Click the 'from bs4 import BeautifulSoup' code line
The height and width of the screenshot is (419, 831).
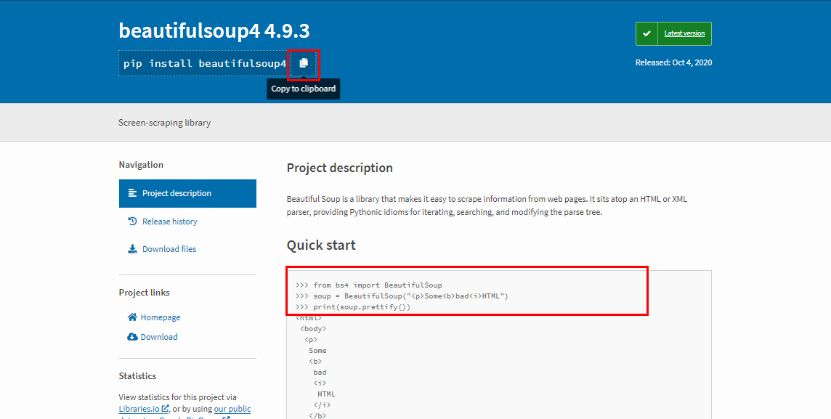click(x=369, y=285)
